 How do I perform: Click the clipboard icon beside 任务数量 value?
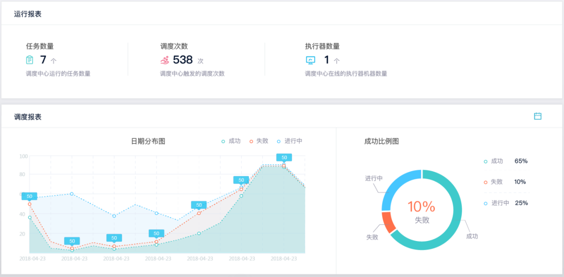pyautogui.click(x=30, y=60)
